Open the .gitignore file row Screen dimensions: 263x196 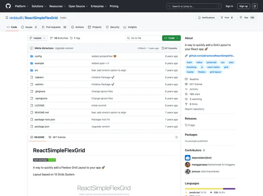click(x=104, y=91)
